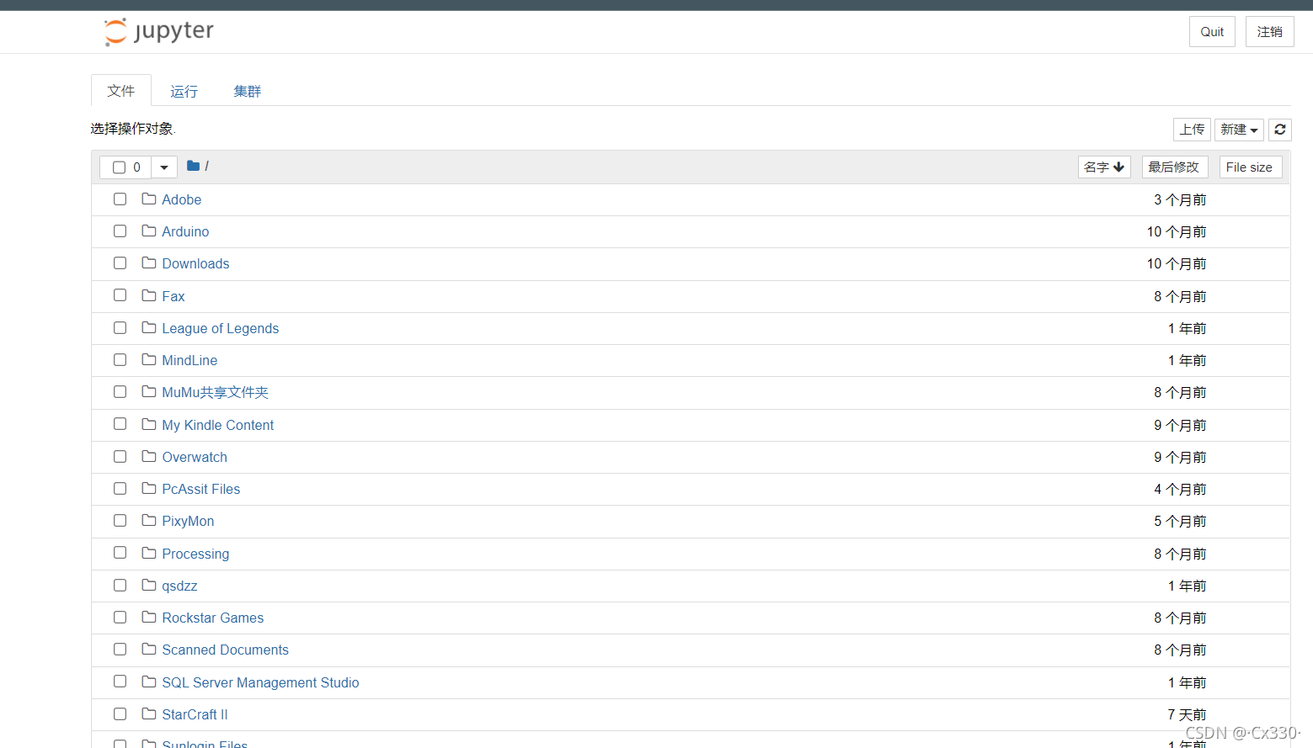The image size is (1313, 748).
Task: Click the Jupyter logo
Action: (x=158, y=32)
